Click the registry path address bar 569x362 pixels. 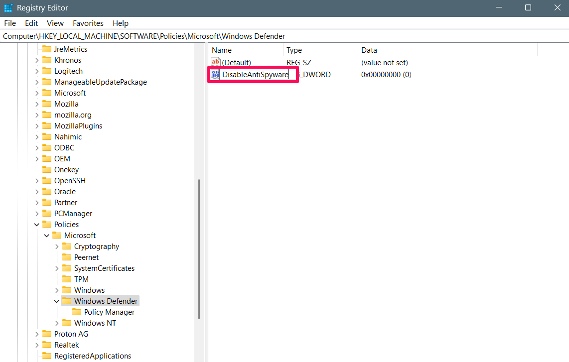coord(284,36)
